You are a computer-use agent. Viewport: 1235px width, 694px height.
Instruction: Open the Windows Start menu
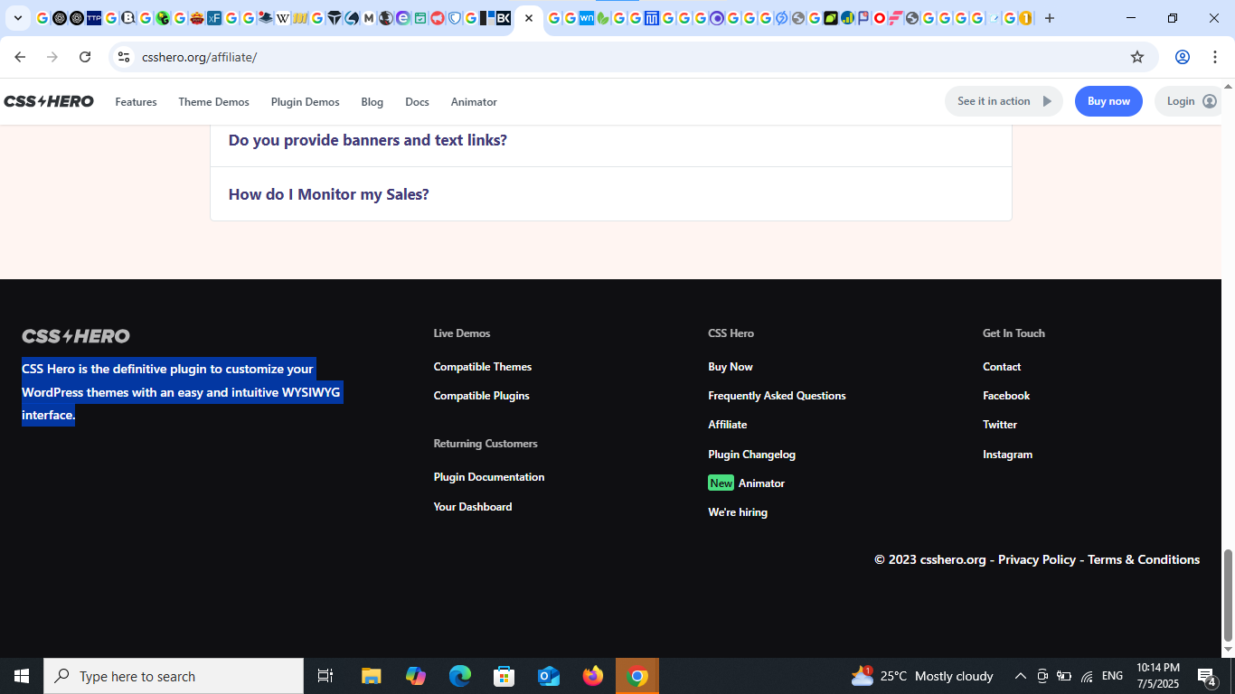pyautogui.click(x=22, y=676)
